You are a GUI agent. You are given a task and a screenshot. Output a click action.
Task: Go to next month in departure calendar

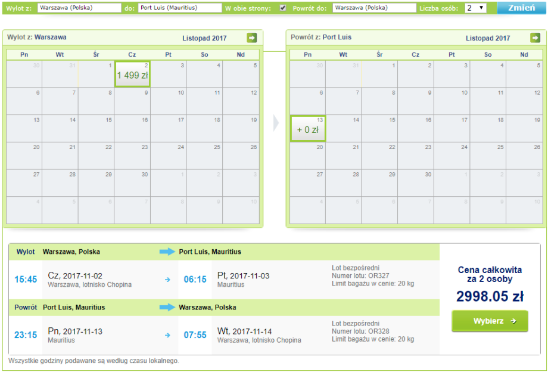point(252,38)
